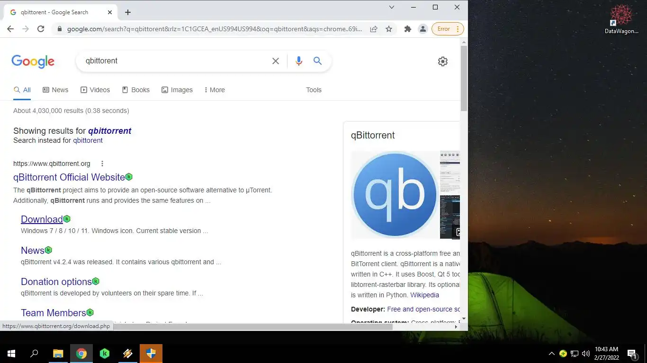The image size is (647, 363).
Task: Open the Download sitelink
Action: coord(42,219)
